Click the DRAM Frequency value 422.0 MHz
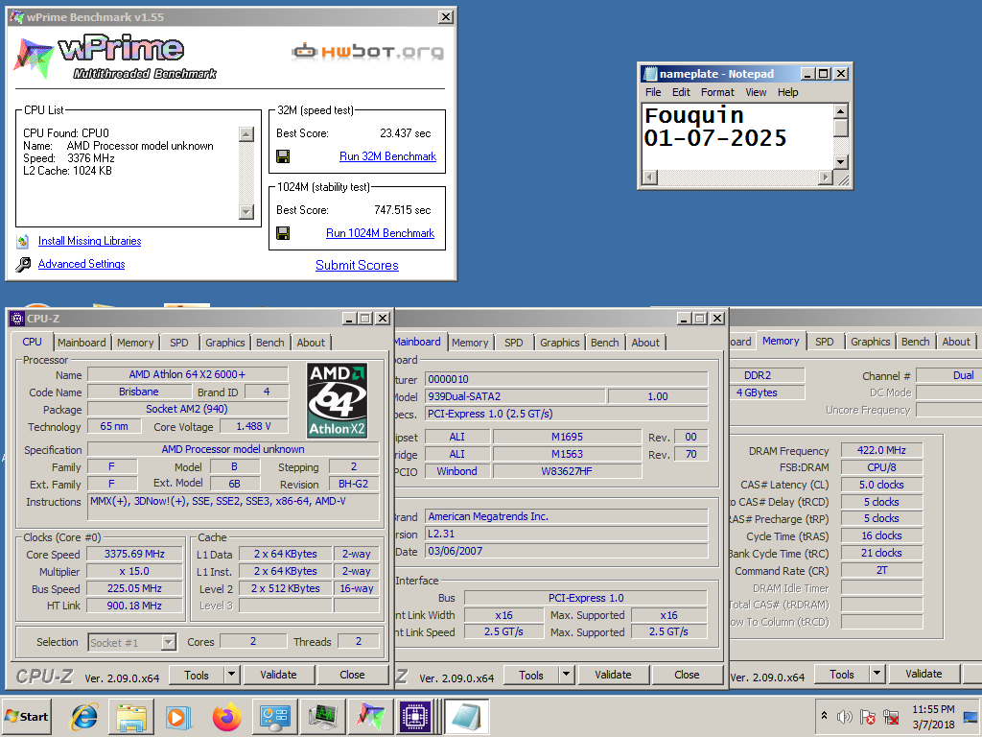Viewport: 982px width, 737px height. 881,450
